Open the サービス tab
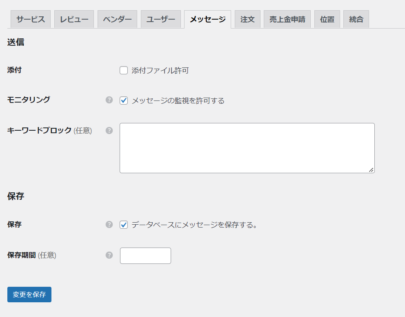The width and height of the screenshot is (405, 317). pyautogui.click(x=31, y=19)
